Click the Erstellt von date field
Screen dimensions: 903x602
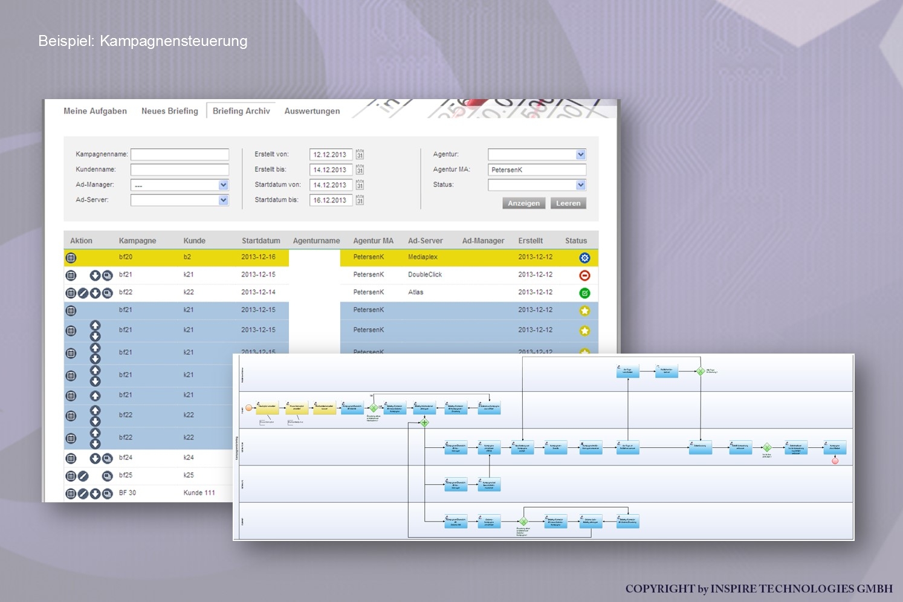tap(331, 155)
